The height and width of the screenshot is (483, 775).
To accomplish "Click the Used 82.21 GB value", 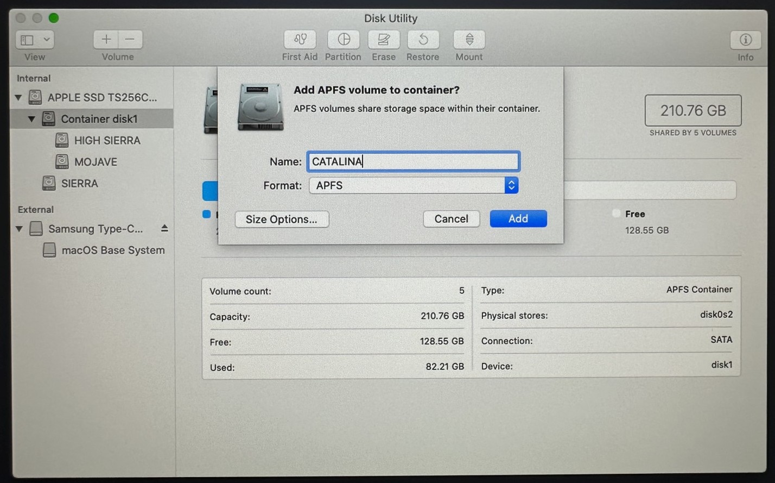I will pos(445,367).
